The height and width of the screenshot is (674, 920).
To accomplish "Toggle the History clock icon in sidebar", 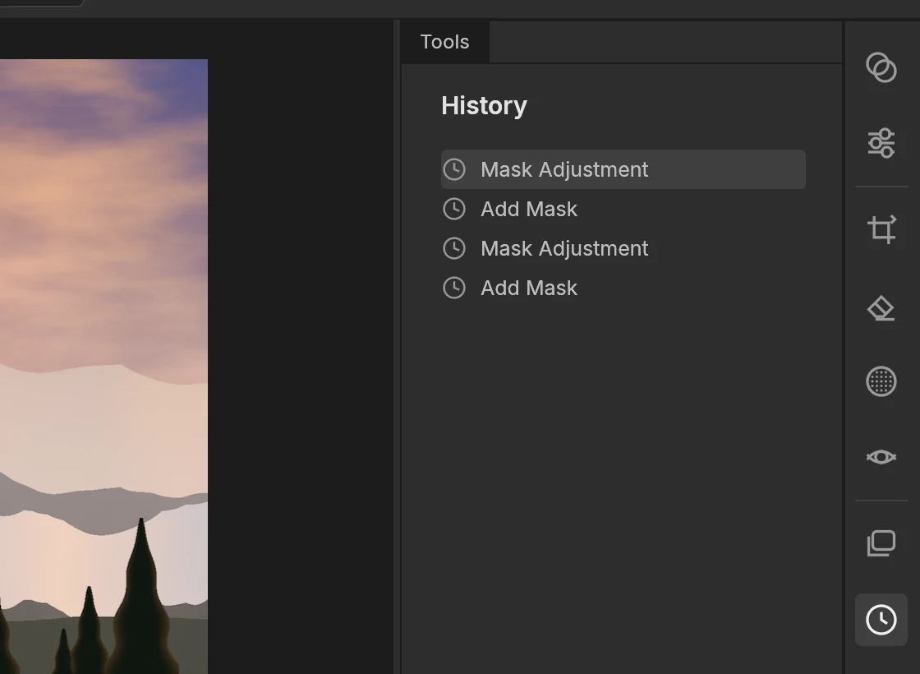I will point(881,620).
